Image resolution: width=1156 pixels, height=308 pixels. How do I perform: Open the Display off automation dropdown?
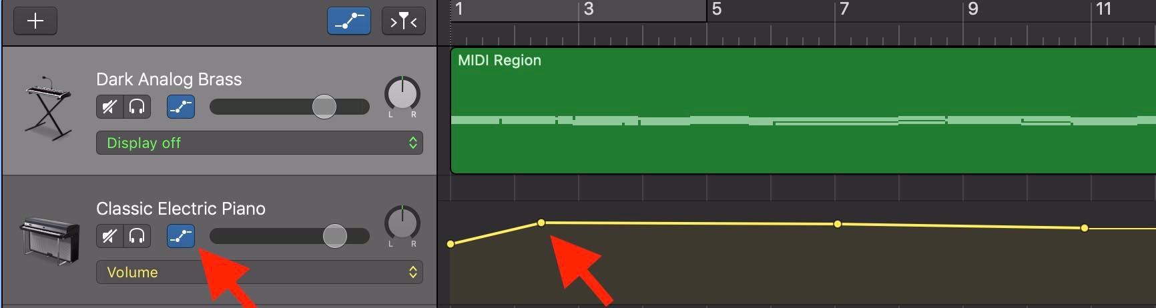[x=260, y=143]
